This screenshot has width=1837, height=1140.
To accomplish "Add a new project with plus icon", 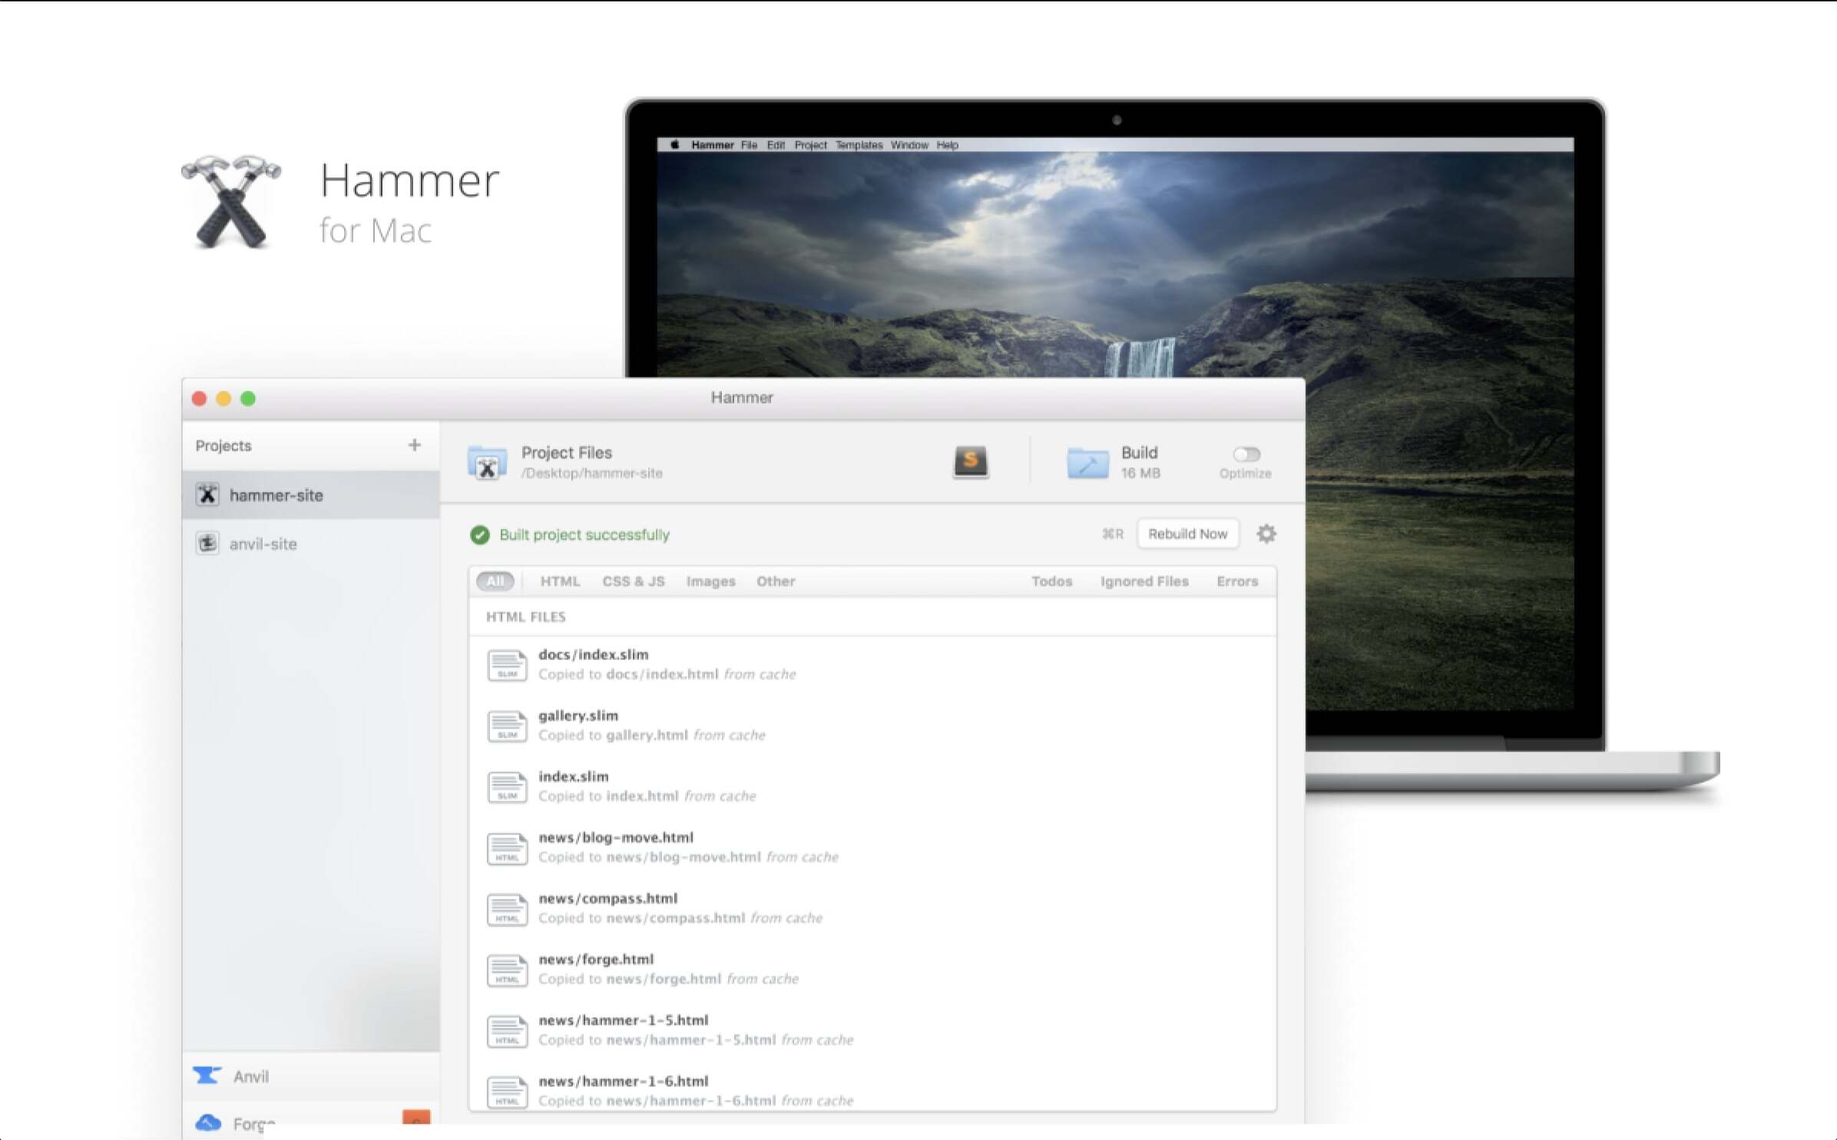I will coord(415,445).
